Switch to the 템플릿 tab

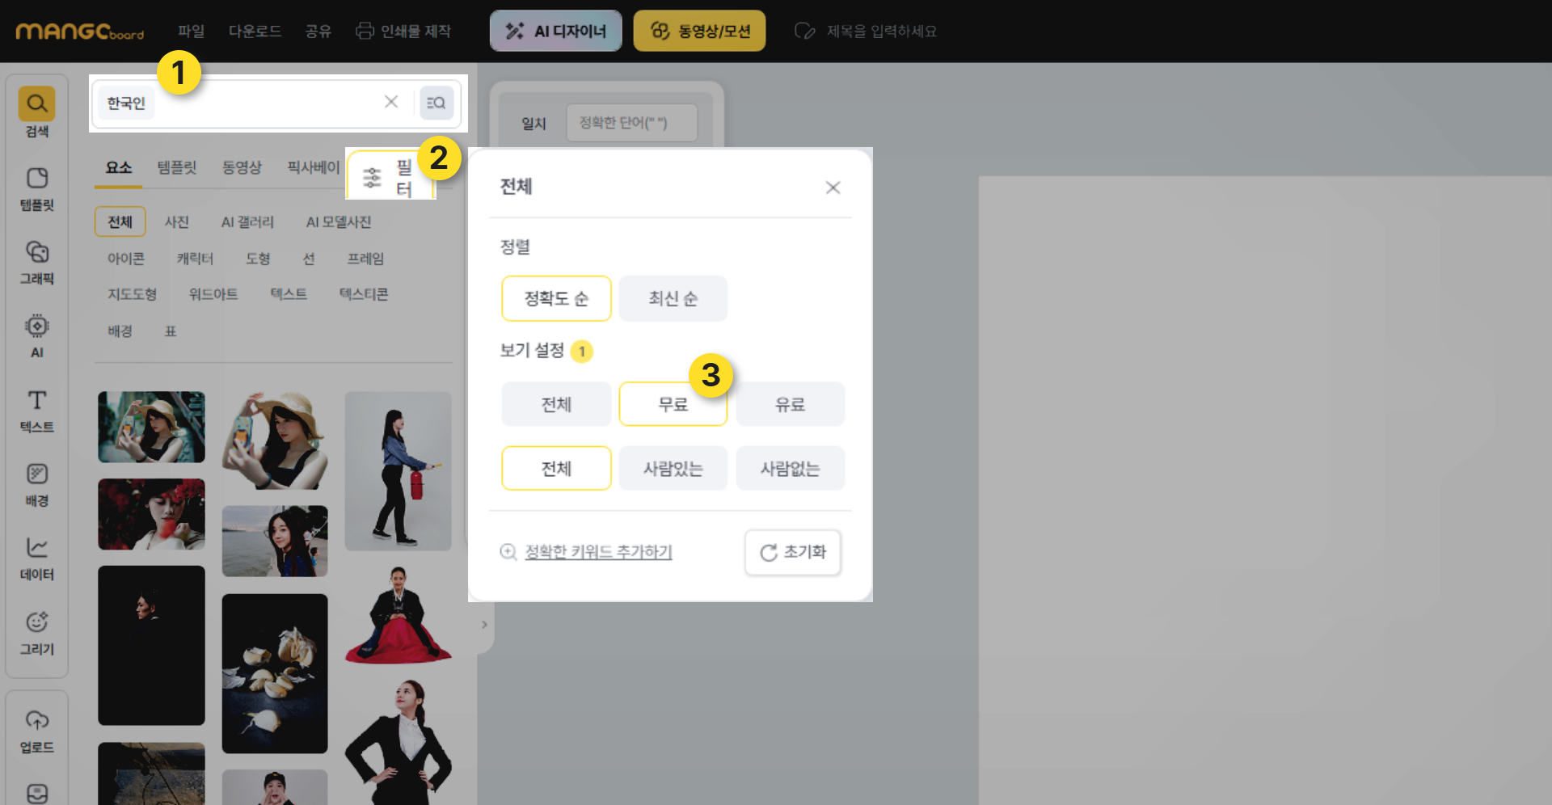click(176, 167)
